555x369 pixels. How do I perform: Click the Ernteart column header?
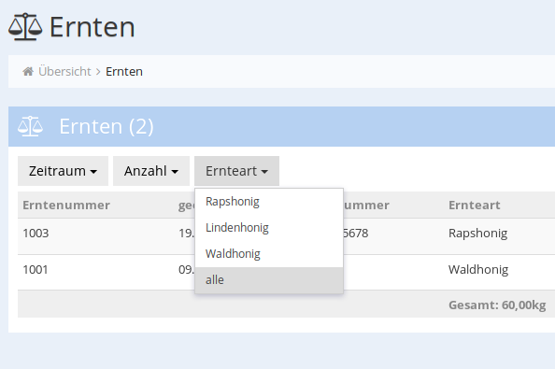coord(475,206)
